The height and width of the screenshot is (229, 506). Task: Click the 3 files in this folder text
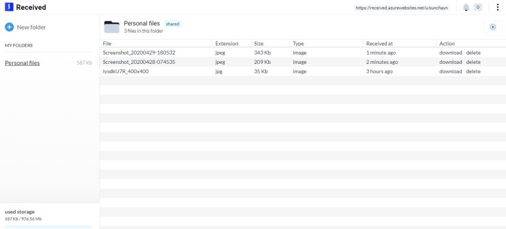click(x=144, y=31)
